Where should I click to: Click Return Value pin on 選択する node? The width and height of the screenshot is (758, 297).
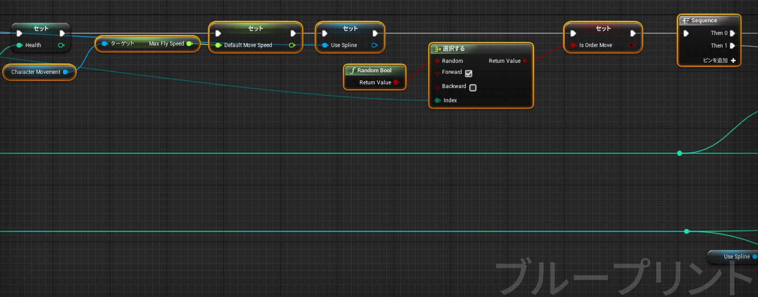pos(525,61)
